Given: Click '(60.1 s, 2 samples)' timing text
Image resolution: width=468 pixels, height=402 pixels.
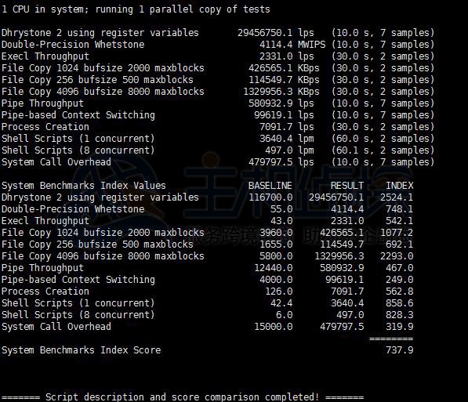Looking at the screenshot, I should (383, 150).
